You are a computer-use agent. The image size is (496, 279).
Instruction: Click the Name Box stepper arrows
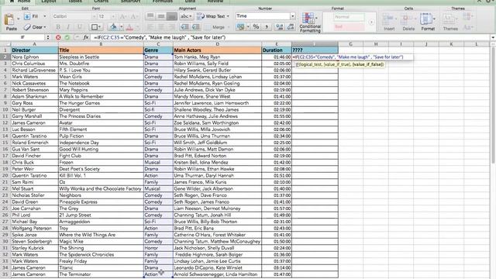point(48,37)
